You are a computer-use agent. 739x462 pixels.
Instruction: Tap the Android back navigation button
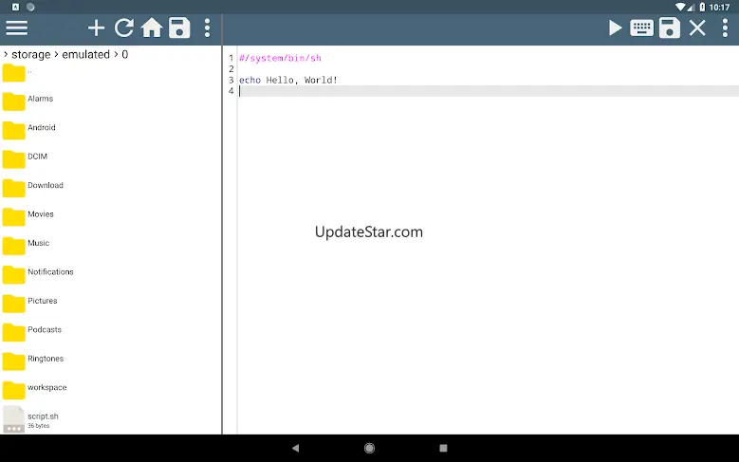click(x=296, y=448)
